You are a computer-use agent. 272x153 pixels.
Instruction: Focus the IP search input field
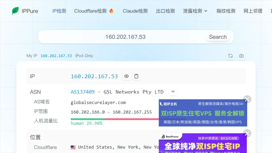click(125, 37)
